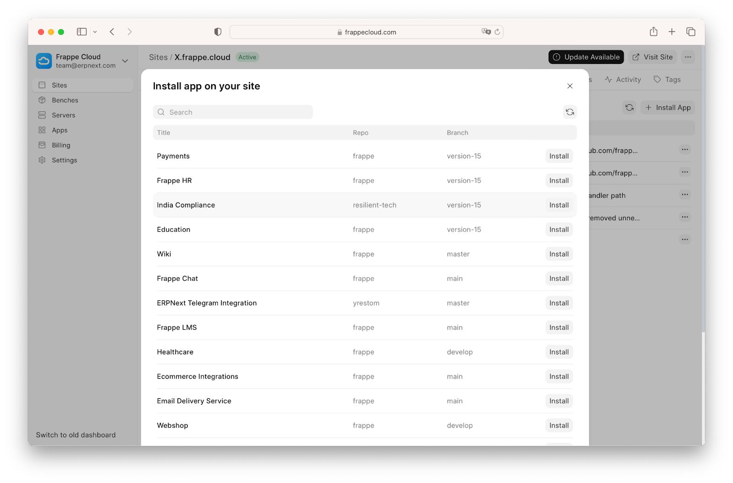This screenshot has height=483, width=733.
Task: Click the Install App button behind dialog
Action: click(667, 108)
